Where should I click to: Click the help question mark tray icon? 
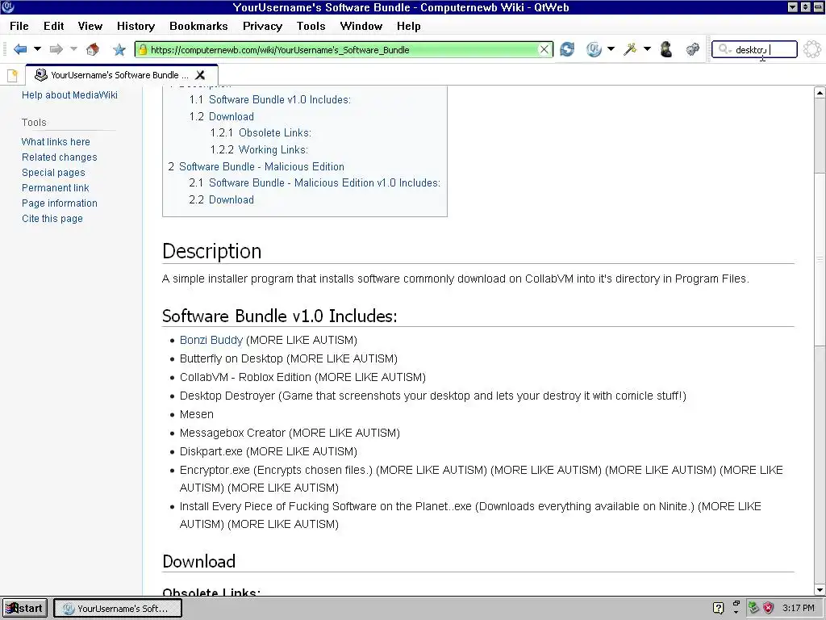tap(718, 608)
